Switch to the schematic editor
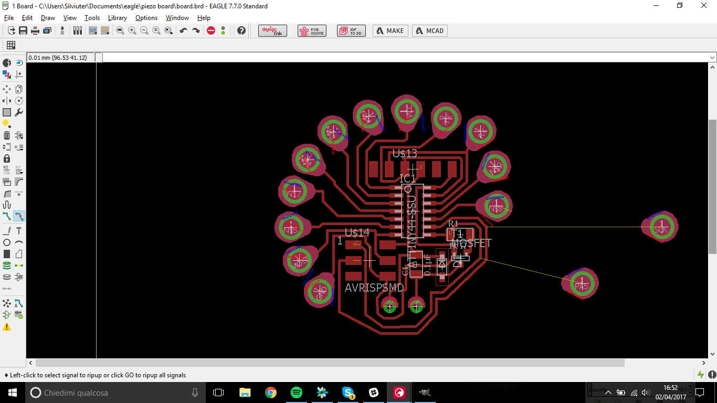This screenshot has width=717, height=403. tap(62, 30)
